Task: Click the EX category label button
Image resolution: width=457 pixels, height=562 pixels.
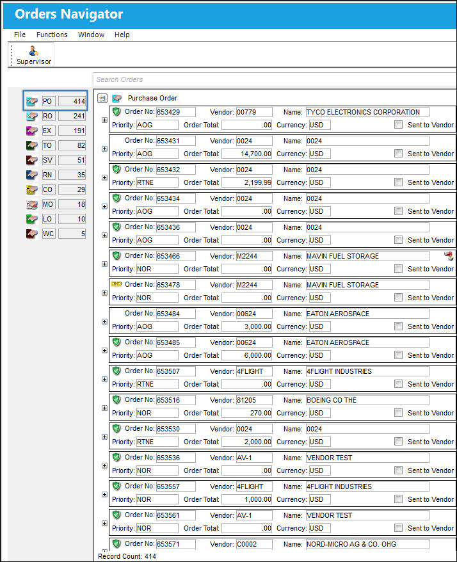Action: coord(49,131)
